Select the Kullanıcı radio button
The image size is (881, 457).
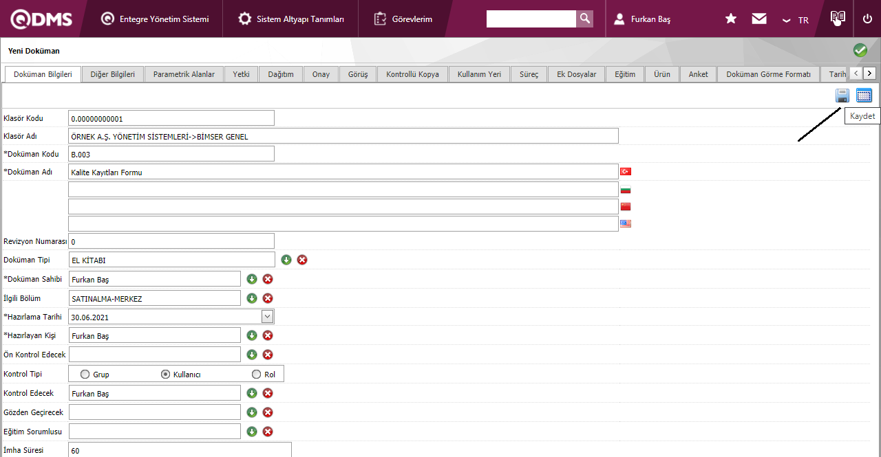[165, 375]
